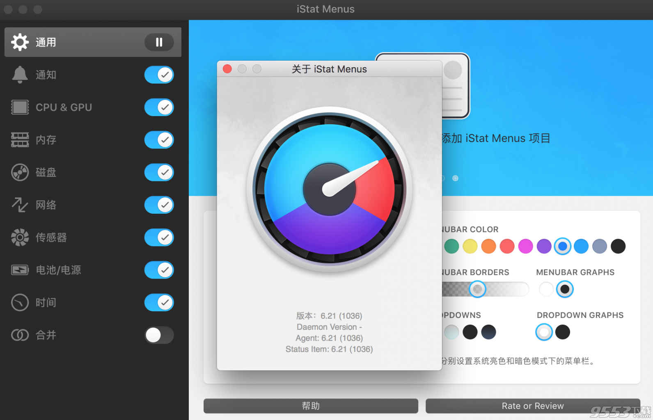Disable the 传感器 toggle
653x420 pixels.
pyautogui.click(x=159, y=237)
